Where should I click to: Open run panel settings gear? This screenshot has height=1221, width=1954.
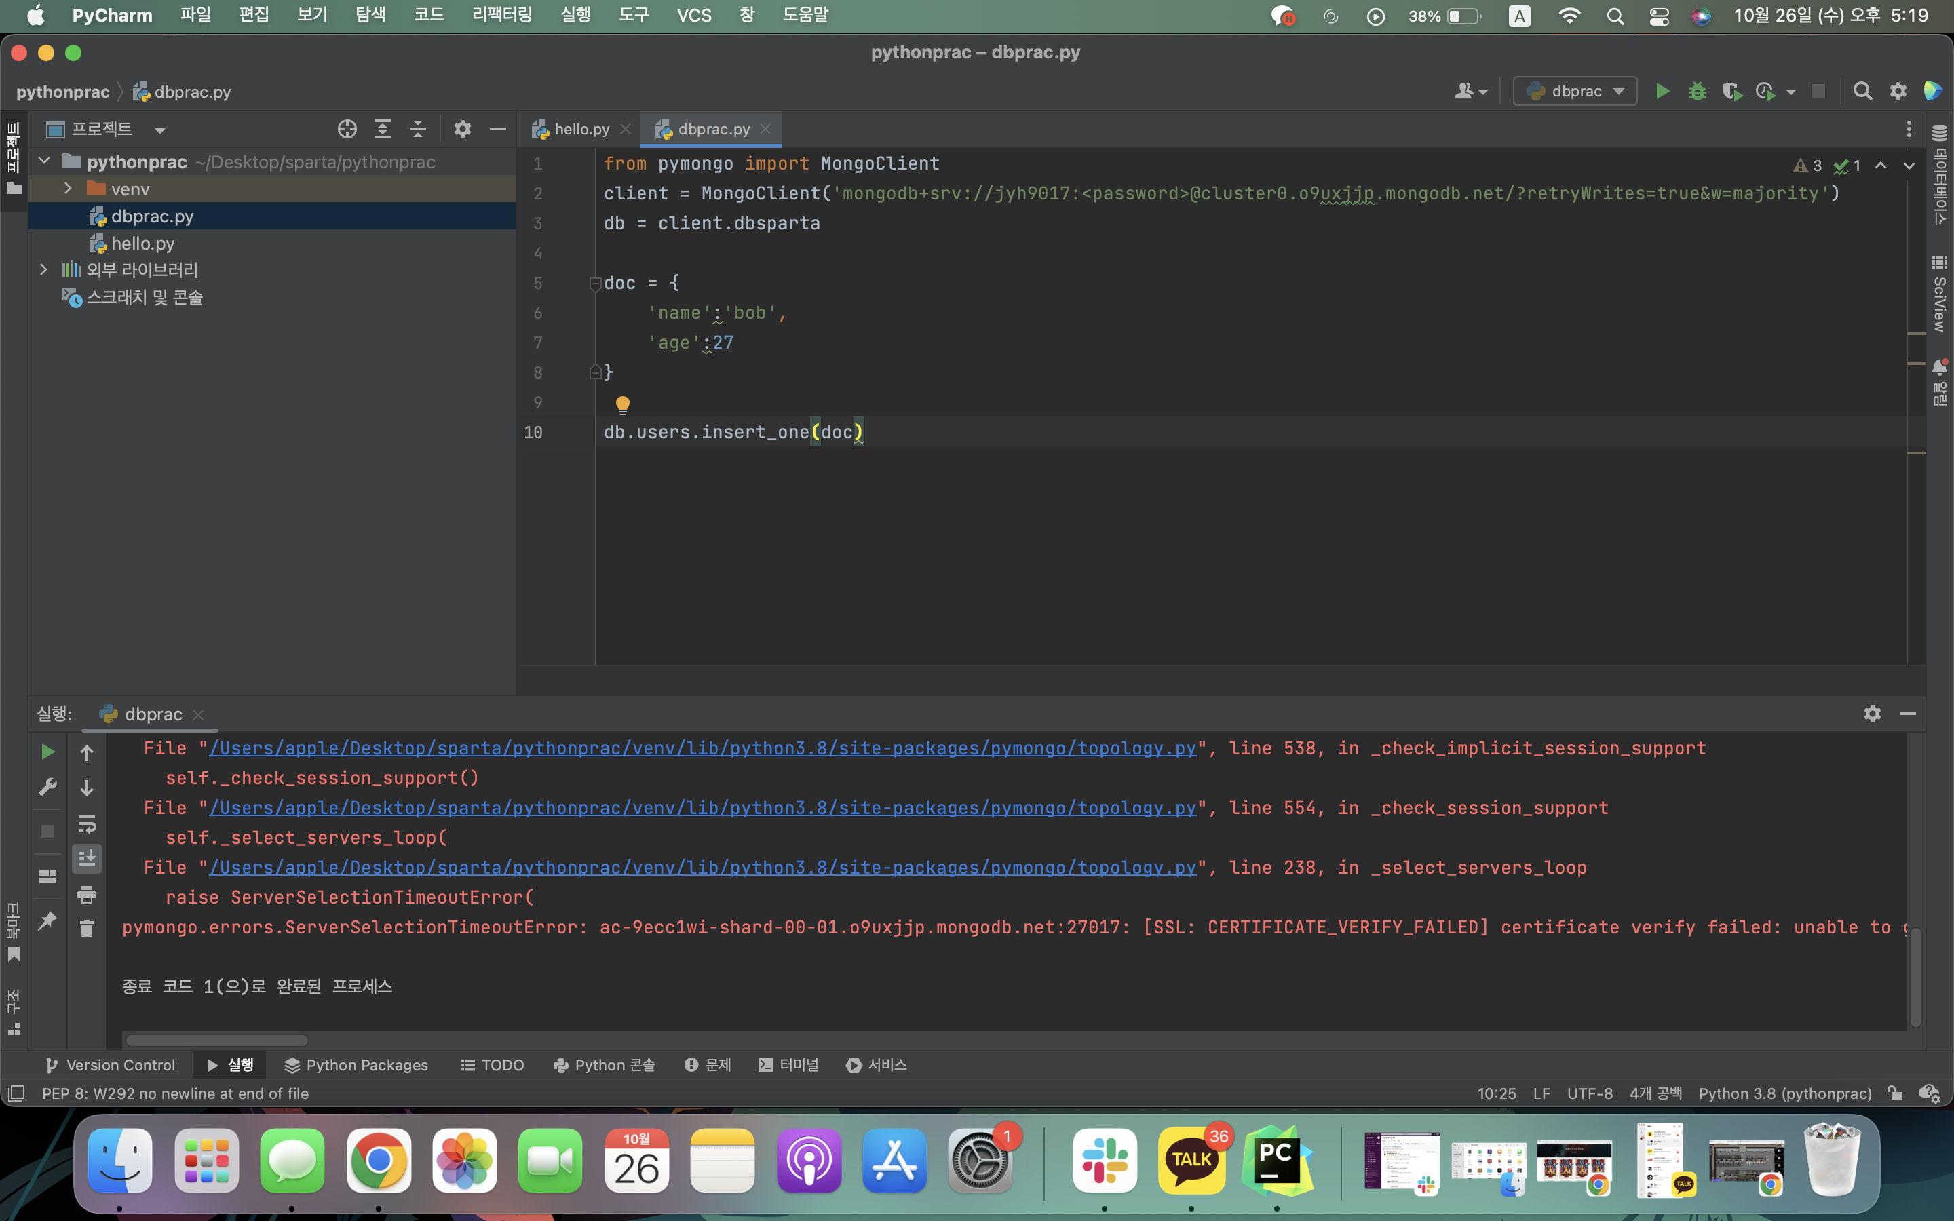(1873, 713)
